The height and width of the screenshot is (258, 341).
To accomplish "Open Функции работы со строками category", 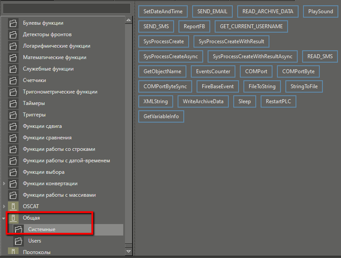I will (x=59, y=149).
